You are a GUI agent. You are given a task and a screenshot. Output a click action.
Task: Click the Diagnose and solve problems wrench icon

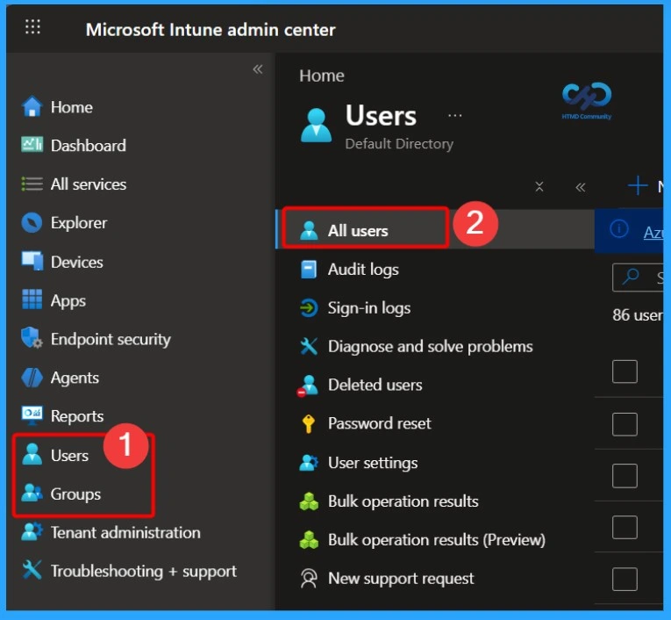click(x=309, y=346)
